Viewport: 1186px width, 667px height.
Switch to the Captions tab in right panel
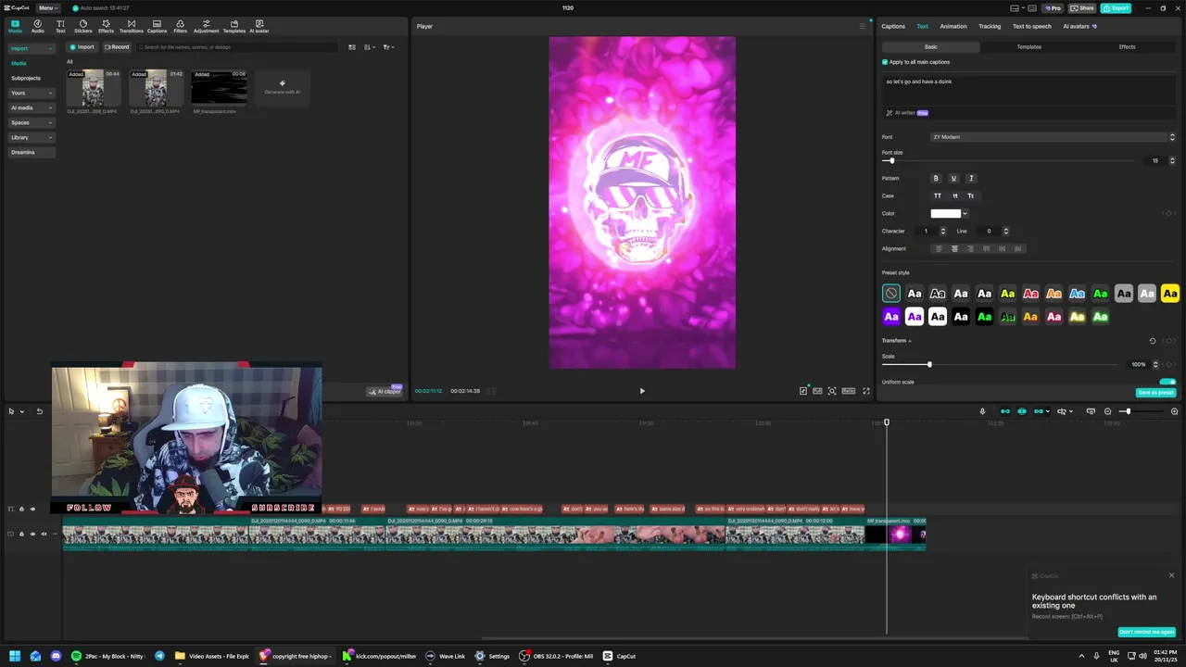coord(893,26)
